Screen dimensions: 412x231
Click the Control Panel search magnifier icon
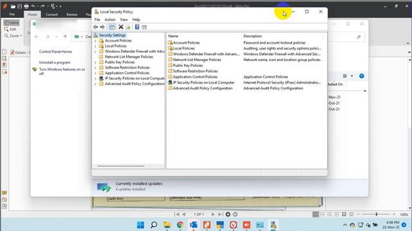[359, 37]
